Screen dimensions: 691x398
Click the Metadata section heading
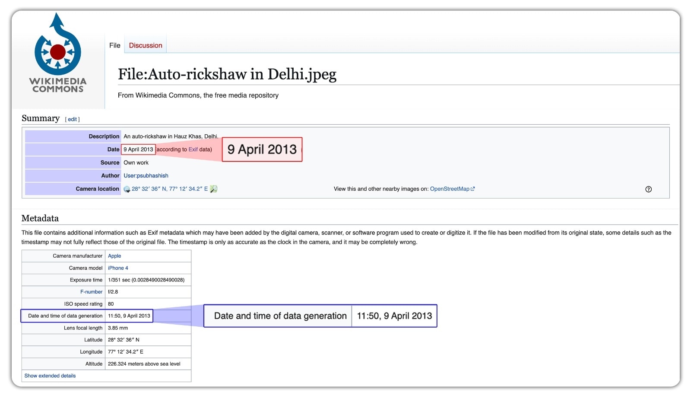40,218
